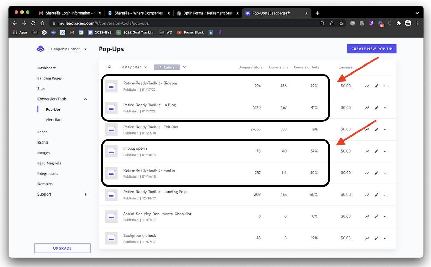Image resolution: width=431 pixels, height=267 pixels.
Task: Edit the Social-Security-Documents-Checklist pop-up
Action: [376, 216]
